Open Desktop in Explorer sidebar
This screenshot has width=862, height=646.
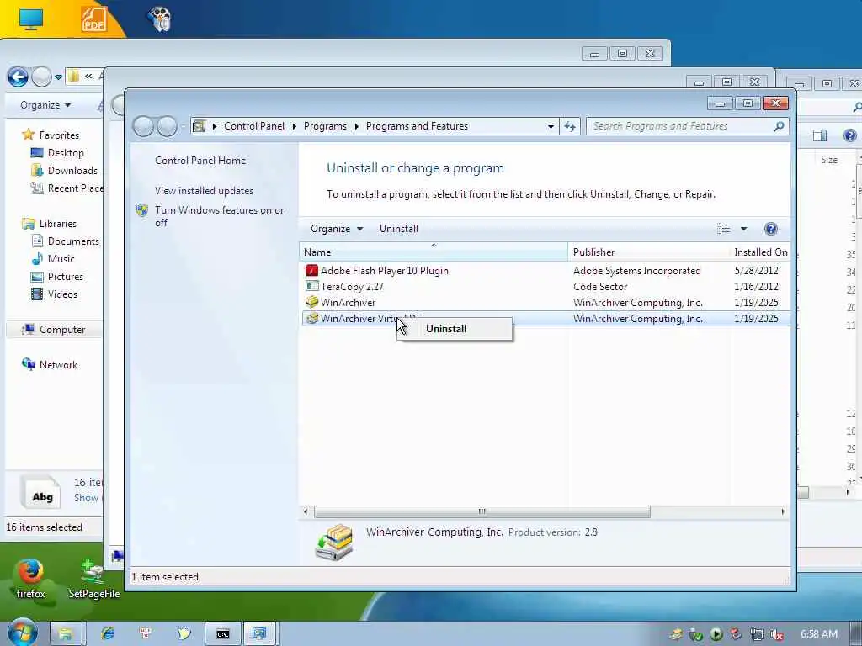(x=66, y=153)
